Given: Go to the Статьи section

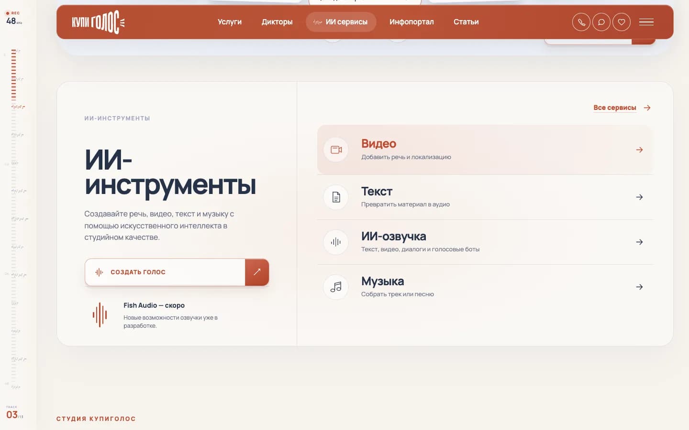Looking at the screenshot, I should pyautogui.click(x=466, y=22).
